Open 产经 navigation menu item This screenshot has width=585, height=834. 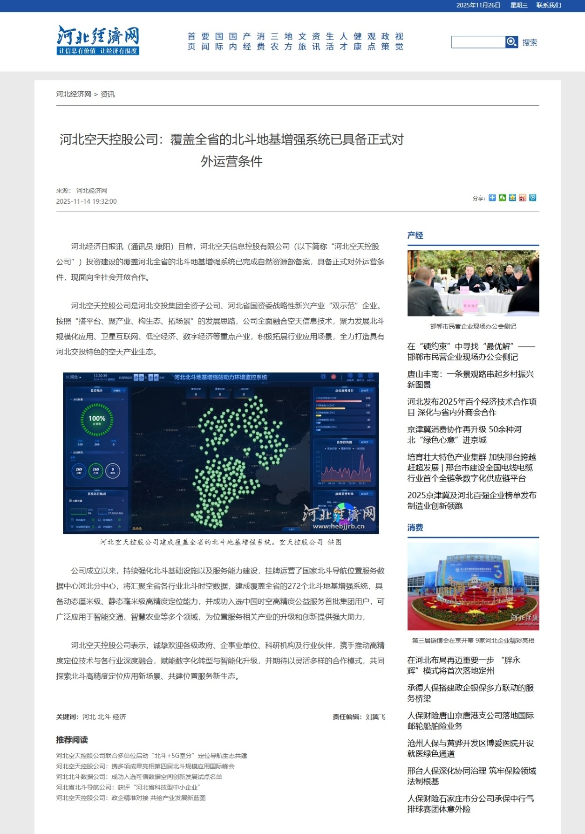tap(247, 41)
